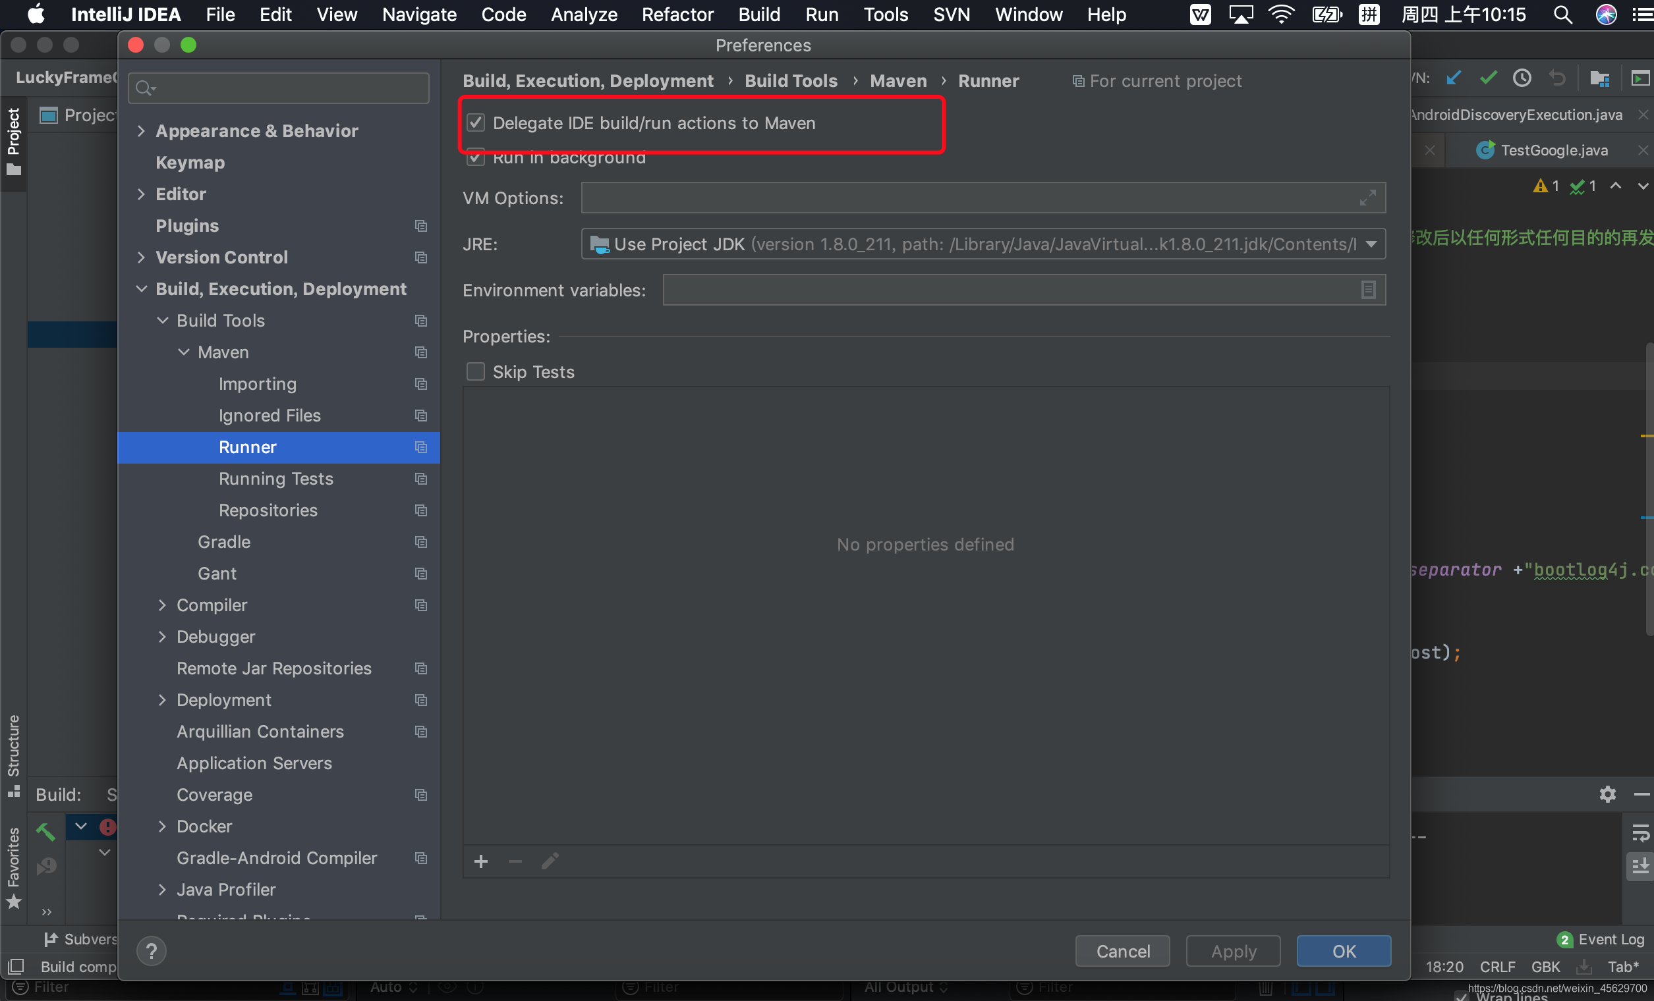Viewport: 1654px width, 1001px height.
Task: Click the blue SVN update arrow icon
Action: (1454, 77)
